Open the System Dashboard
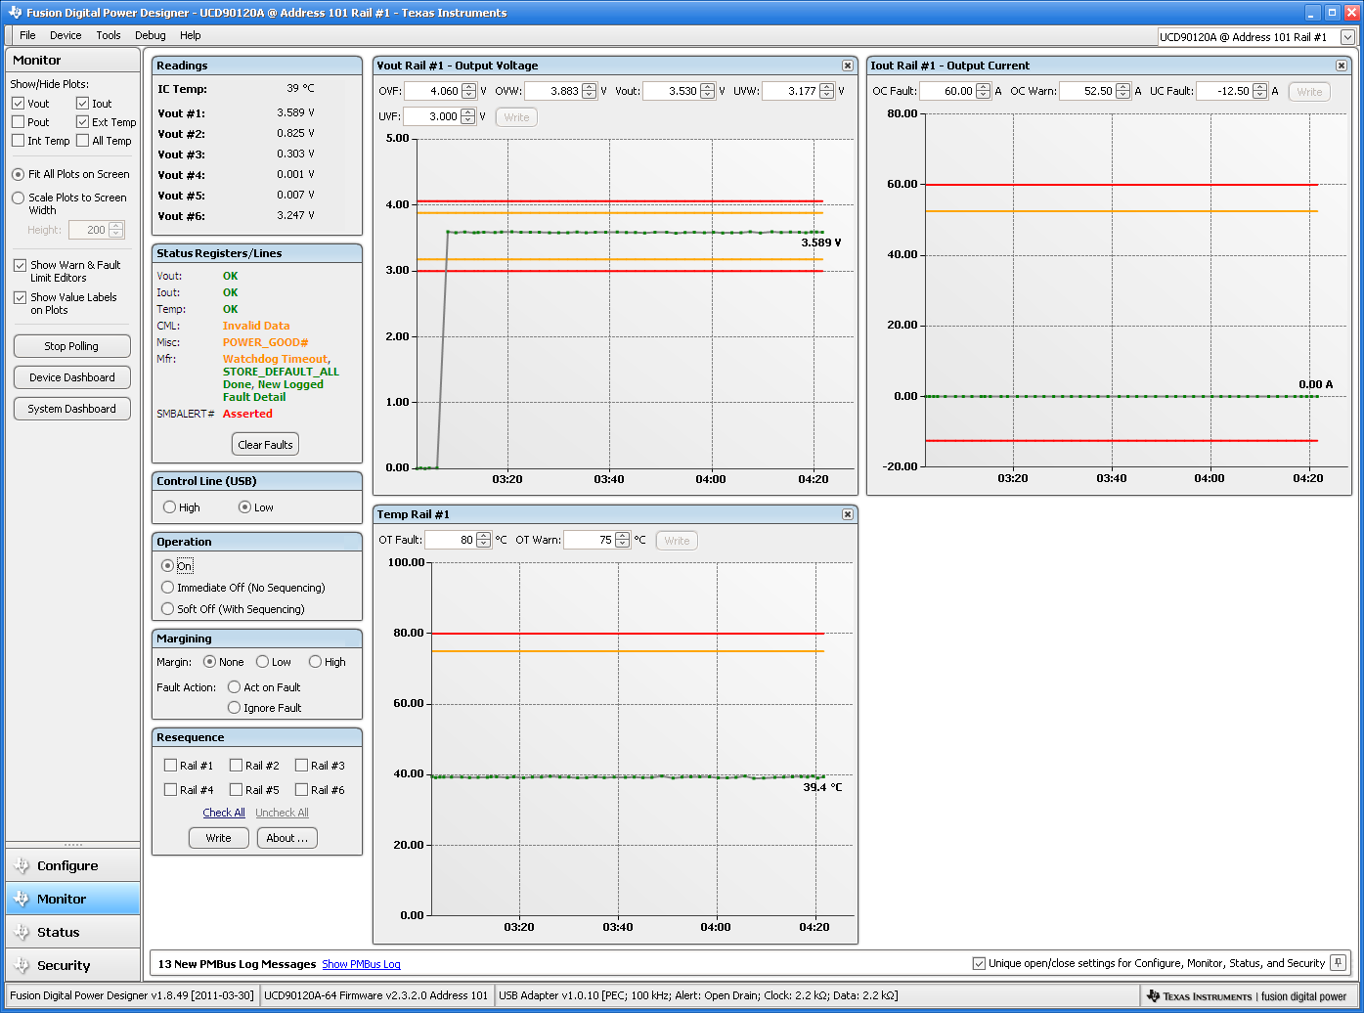Image resolution: width=1364 pixels, height=1013 pixels. coord(71,409)
